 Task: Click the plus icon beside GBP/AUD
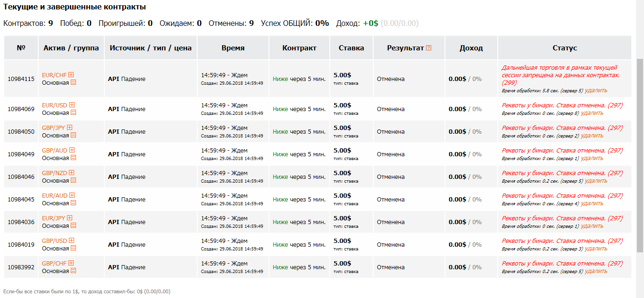point(72,150)
